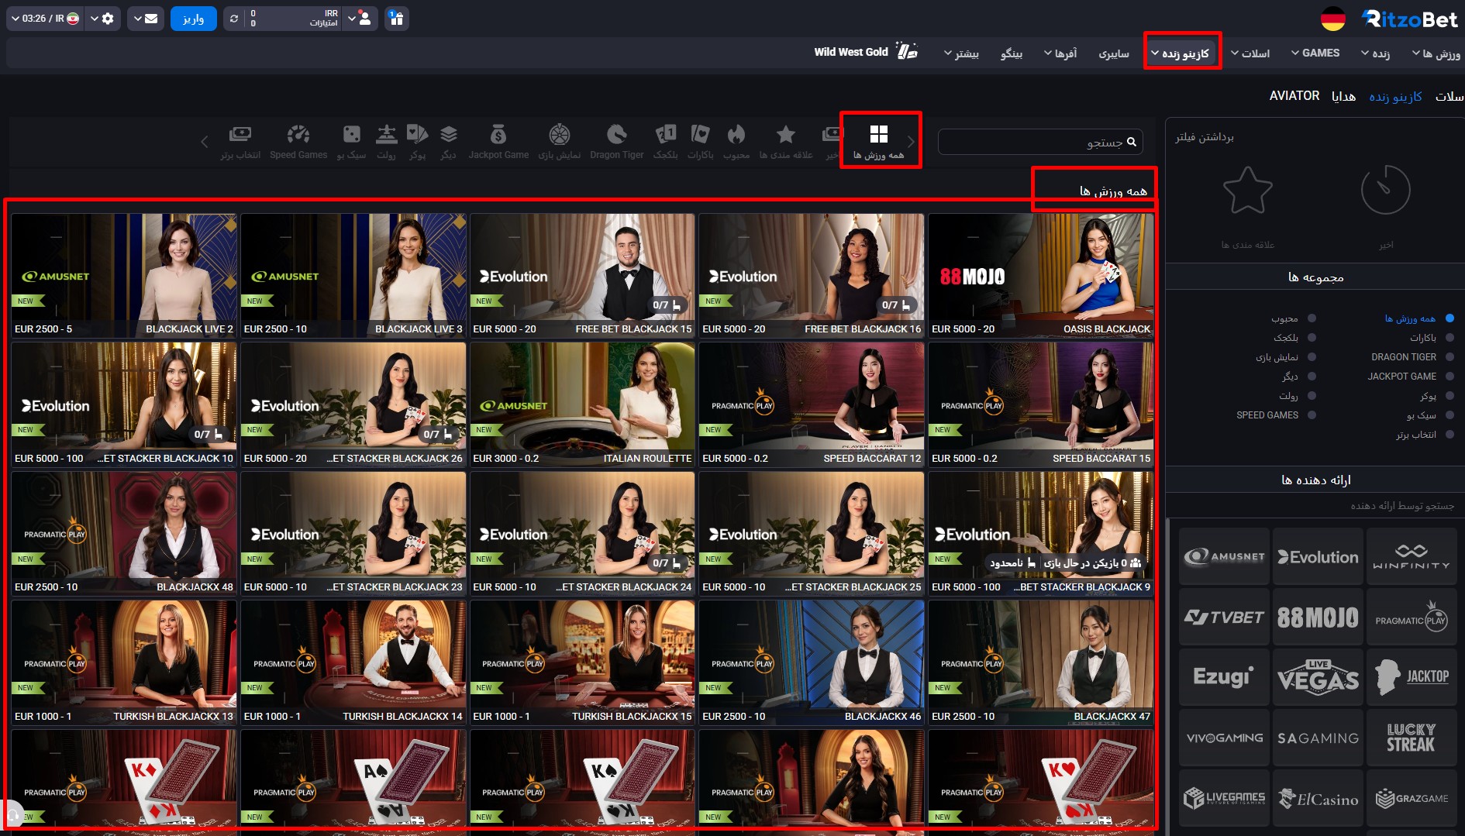Select the Jackpot Game category icon
The width and height of the screenshot is (1465, 836).
[x=498, y=141]
